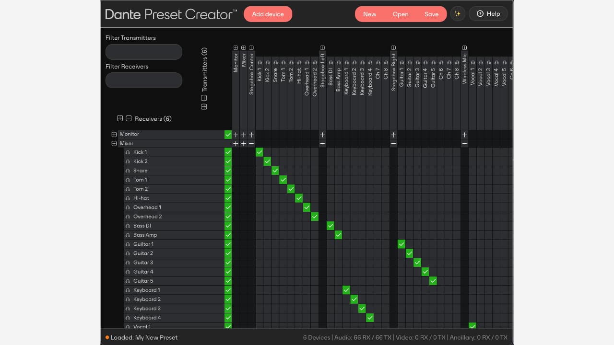Viewport: 614px width, 345px height.
Task: Collapse the Stagebox Right transmitter column
Action: point(393,48)
